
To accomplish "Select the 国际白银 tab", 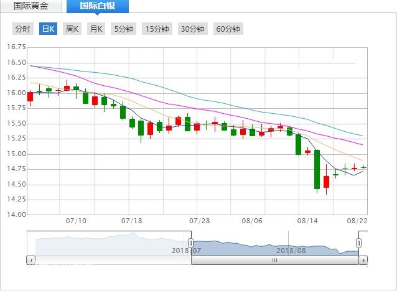I will 96,6.
